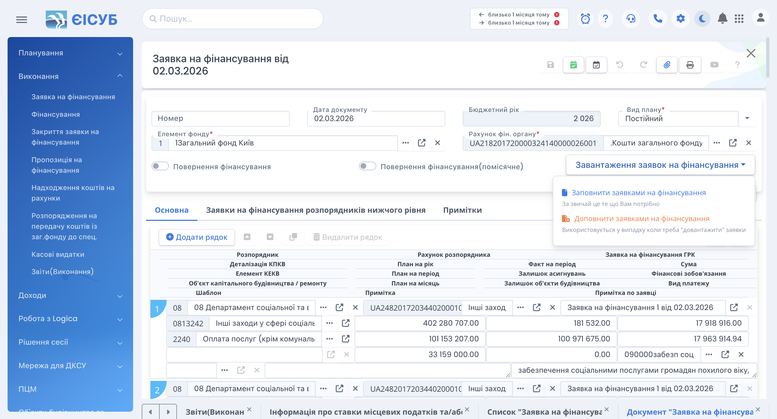
Task: Open headset support icon
Action: click(x=631, y=19)
